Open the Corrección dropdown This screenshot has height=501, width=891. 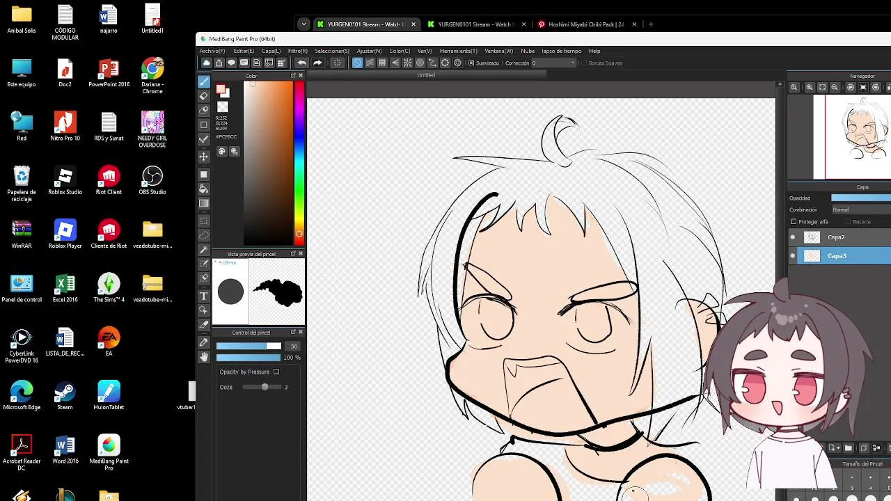555,63
